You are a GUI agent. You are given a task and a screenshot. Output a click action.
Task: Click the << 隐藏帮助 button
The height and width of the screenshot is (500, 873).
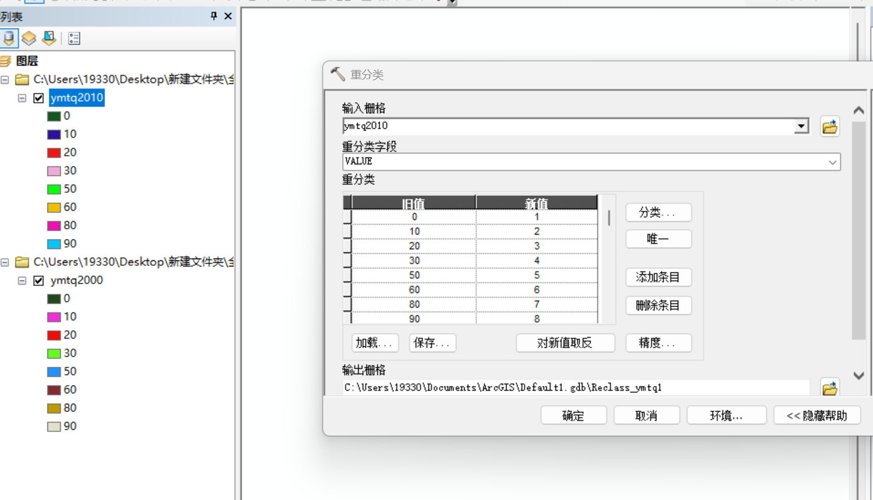817,415
